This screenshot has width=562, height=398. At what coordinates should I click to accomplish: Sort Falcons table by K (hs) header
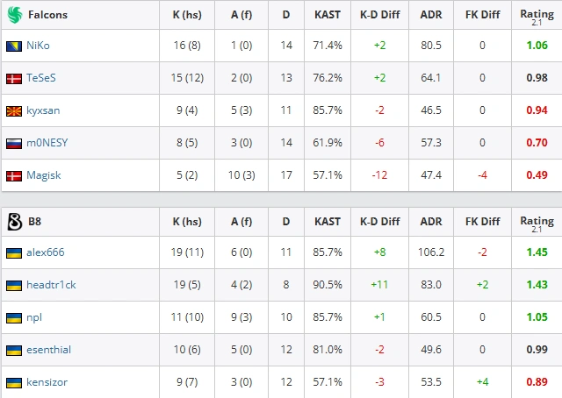(x=187, y=15)
